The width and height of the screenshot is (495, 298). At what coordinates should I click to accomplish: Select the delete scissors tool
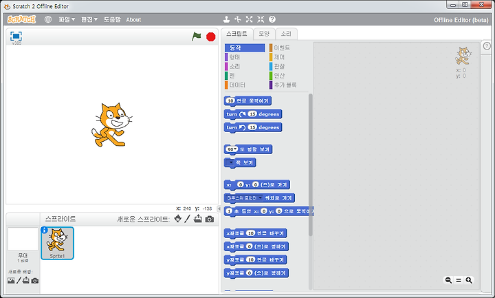tap(238, 19)
